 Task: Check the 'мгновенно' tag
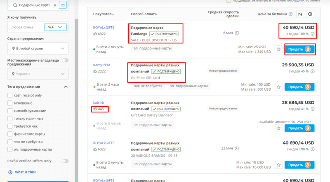coord(10,103)
